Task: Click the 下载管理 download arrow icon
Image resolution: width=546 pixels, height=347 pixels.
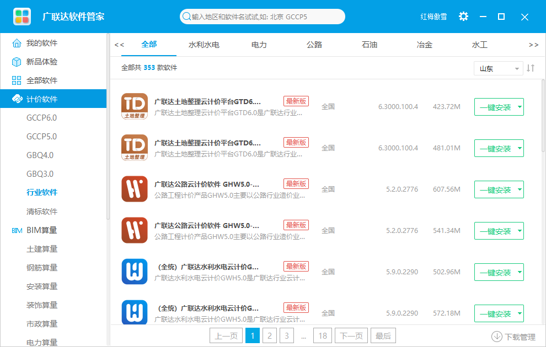Action: click(x=496, y=337)
